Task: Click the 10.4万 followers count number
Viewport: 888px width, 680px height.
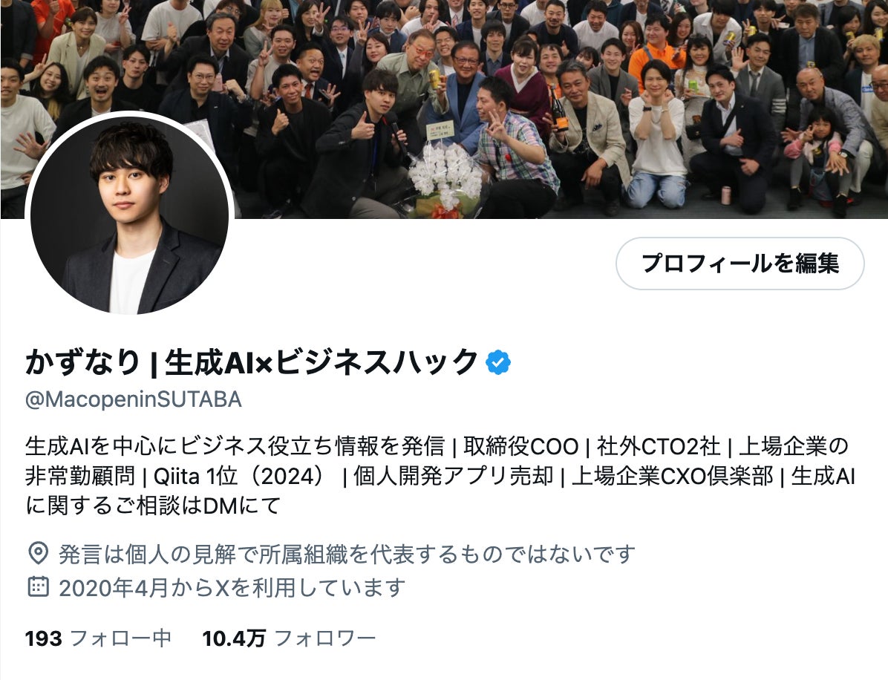Action: pos(234,638)
